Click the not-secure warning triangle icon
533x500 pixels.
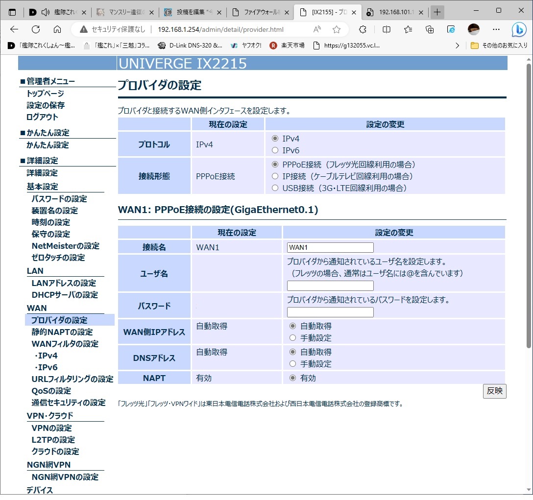click(x=83, y=29)
